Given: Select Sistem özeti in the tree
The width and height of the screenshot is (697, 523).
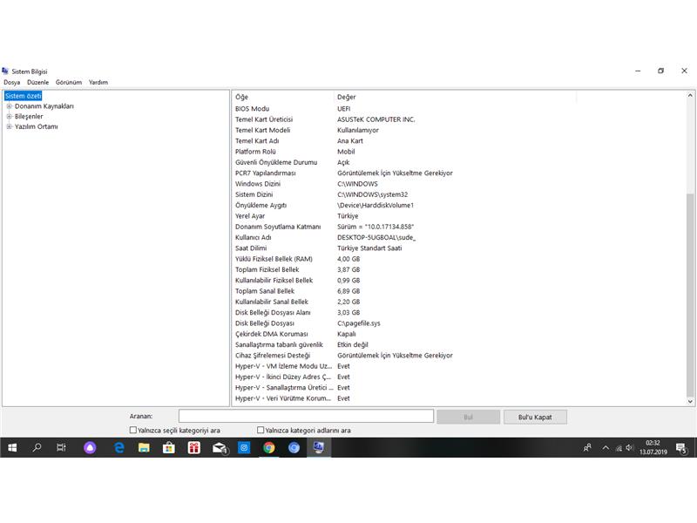Looking at the screenshot, I should point(24,96).
